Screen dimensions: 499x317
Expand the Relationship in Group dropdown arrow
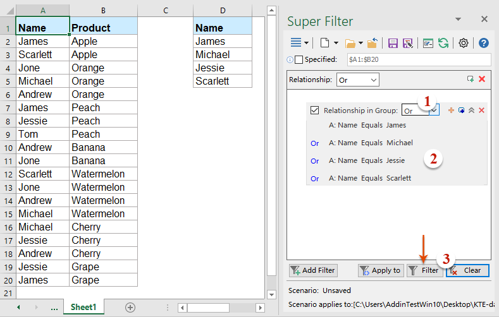tap(434, 111)
